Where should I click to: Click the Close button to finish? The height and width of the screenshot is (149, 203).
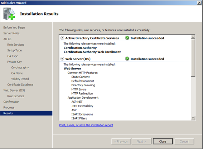point(163,142)
